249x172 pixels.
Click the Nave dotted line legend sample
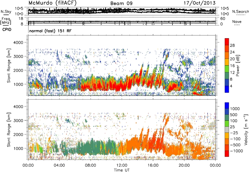click(237, 25)
